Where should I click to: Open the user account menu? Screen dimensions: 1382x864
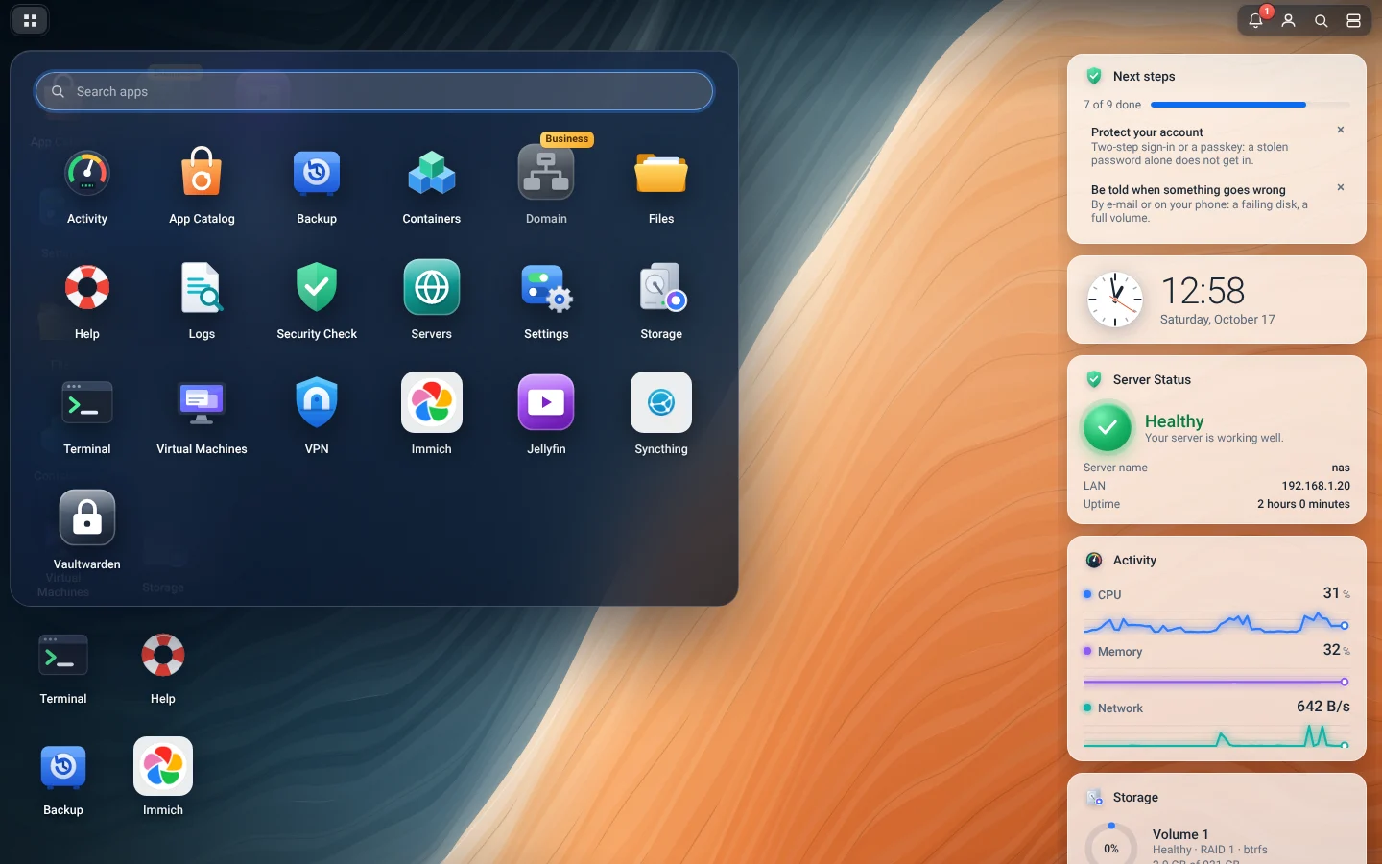click(x=1289, y=20)
